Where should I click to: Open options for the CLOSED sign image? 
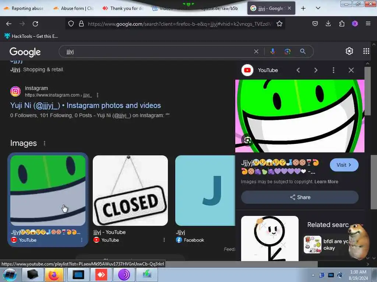click(164, 240)
